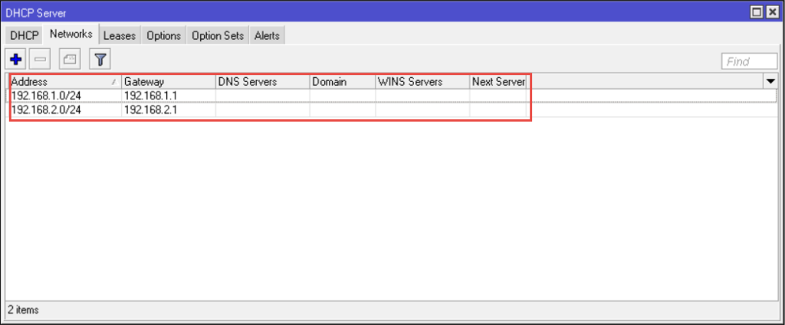Sort by the Address column header
Image resolution: width=785 pixels, height=325 pixels.
66,82
